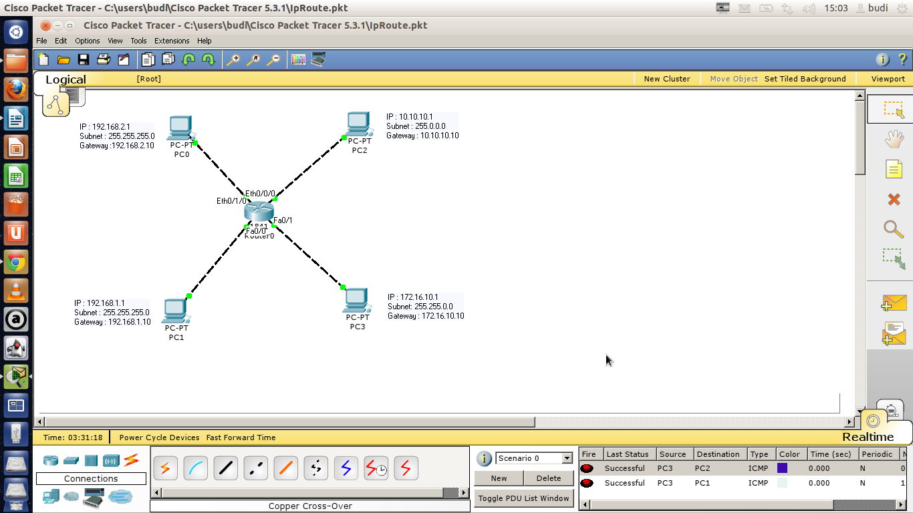Image resolution: width=913 pixels, height=513 pixels.
Task: Choose the Routers device category
Action: 51,460
